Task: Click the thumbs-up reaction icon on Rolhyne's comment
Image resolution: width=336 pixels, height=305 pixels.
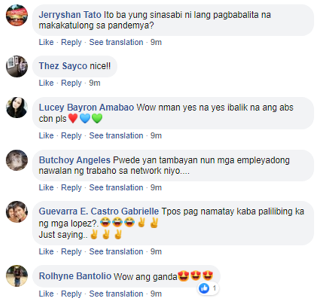Action: pos(204,288)
